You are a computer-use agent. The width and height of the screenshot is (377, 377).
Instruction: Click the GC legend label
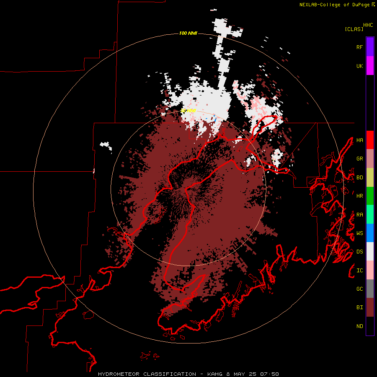[359, 289]
